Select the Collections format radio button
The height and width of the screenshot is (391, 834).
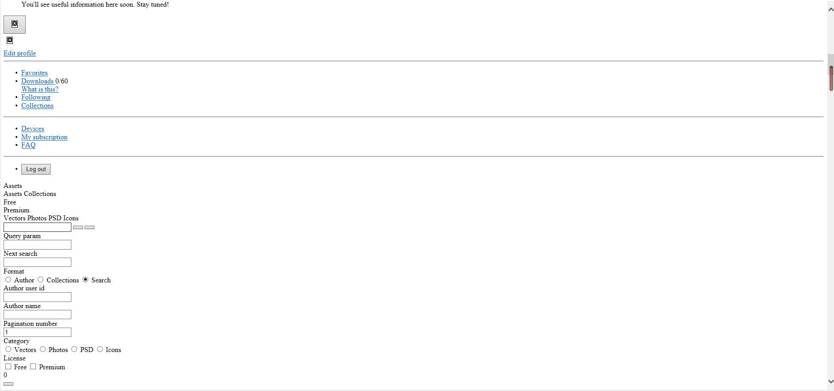(41, 280)
